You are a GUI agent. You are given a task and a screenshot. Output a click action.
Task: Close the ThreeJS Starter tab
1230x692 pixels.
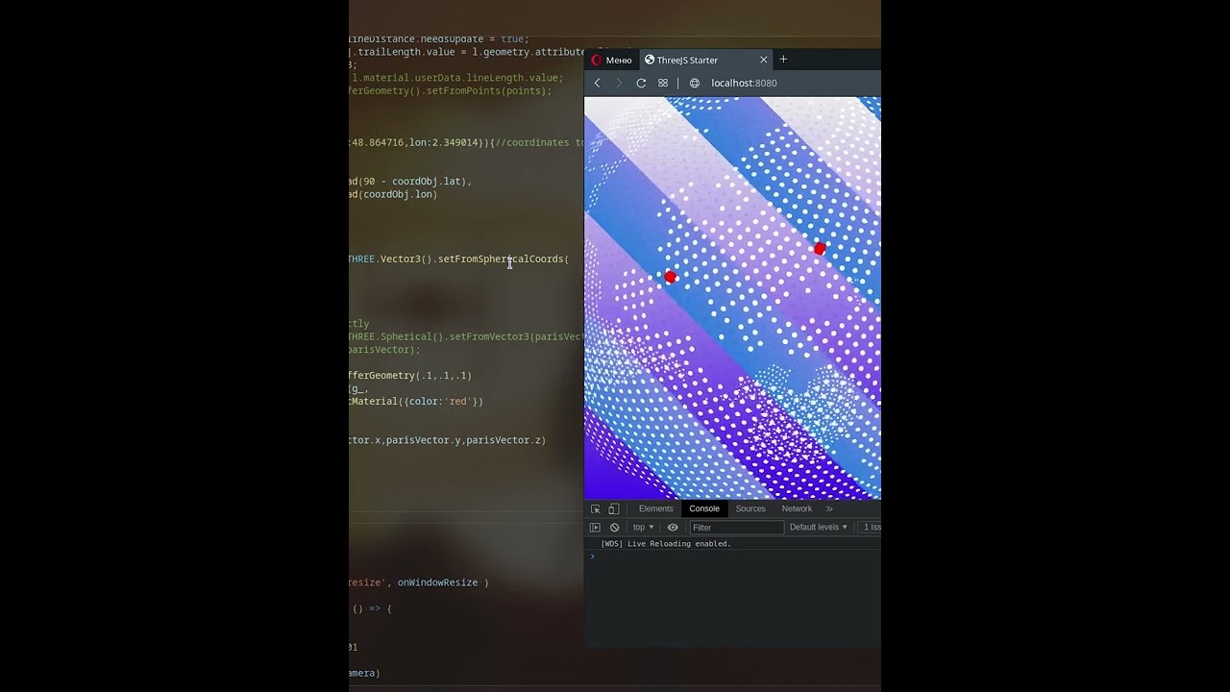coord(764,60)
